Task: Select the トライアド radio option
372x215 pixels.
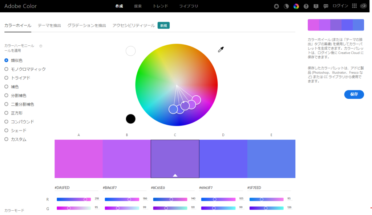Action: click(x=6, y=78)
